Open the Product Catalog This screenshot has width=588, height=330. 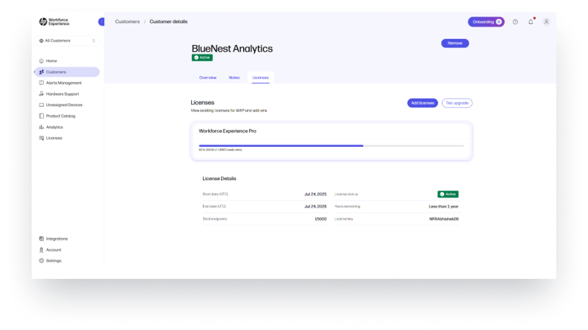[60, 116]
